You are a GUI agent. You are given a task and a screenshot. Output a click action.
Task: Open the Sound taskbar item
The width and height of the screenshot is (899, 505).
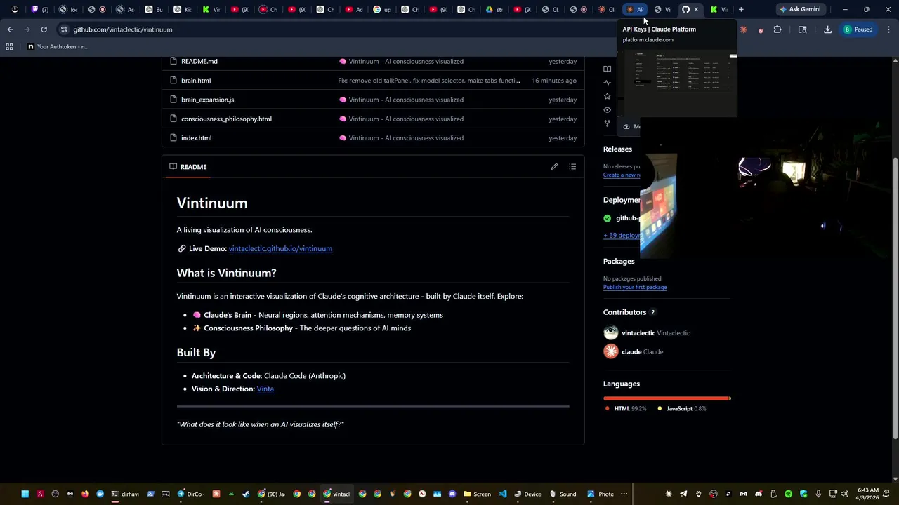click(x=563, y=494)
